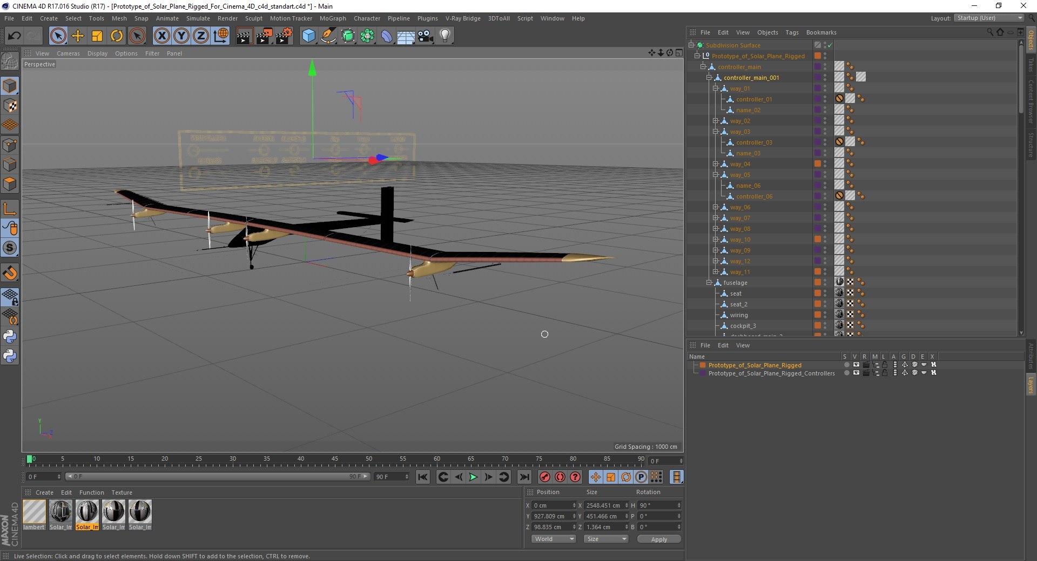Select Polygons mode in left toolbar
Viewport: 1037px width, 561px height.
coord(10,184)
